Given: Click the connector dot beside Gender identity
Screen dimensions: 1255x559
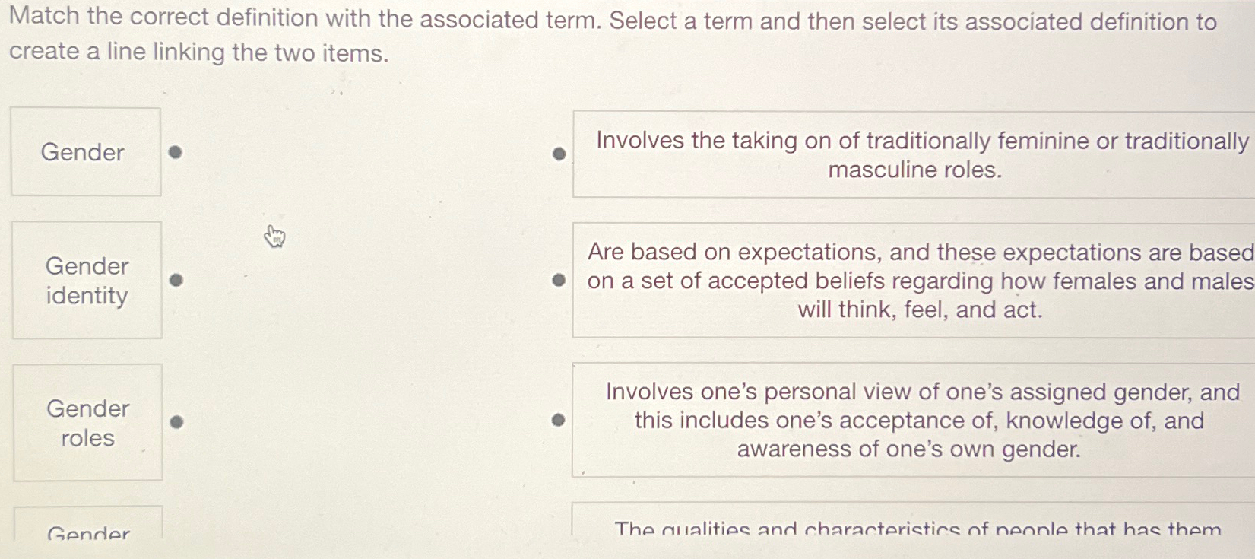Looking at the screenshot, I should click(x=176, y=278).
